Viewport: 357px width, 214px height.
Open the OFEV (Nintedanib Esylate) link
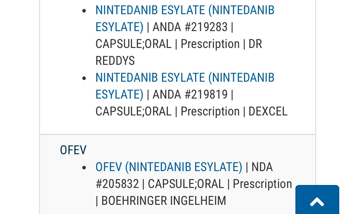coord(169,167)
